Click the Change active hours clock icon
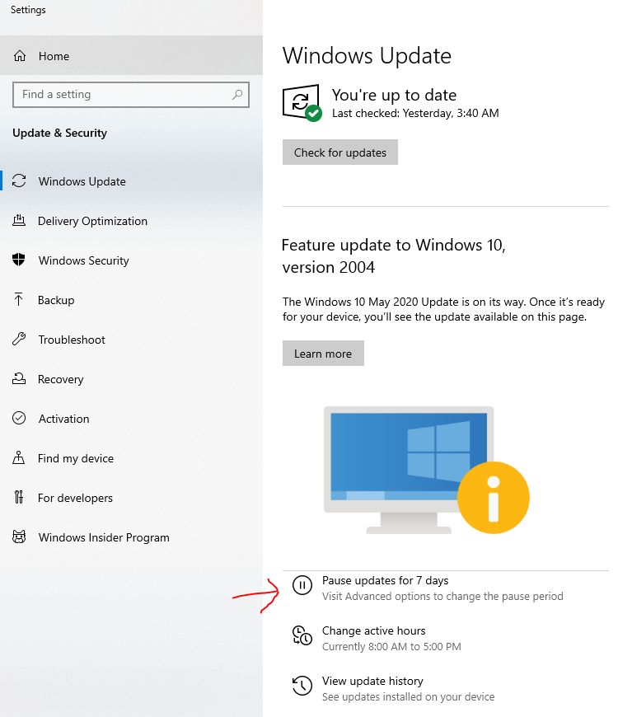 302,636
